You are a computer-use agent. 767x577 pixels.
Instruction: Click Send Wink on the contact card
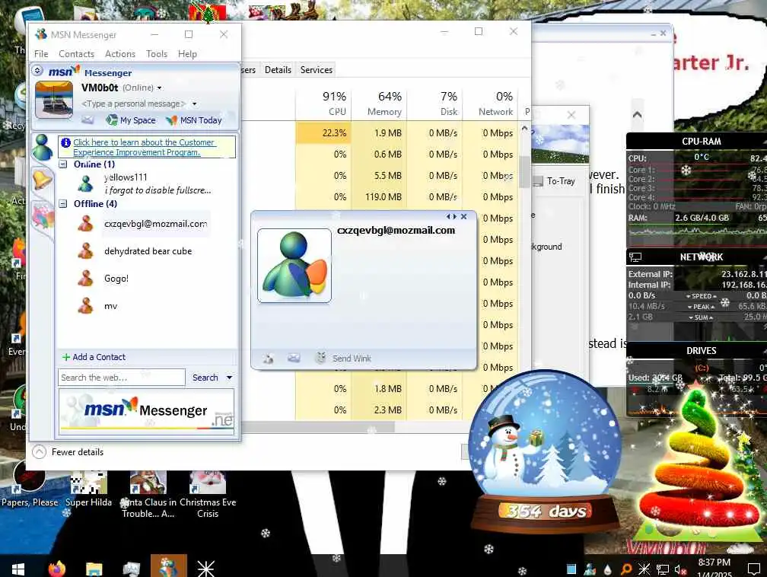coord(343,359)
